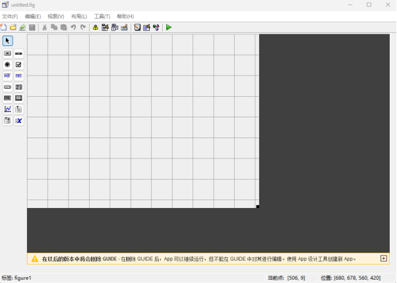
Task: Select the Push Button component tool
Action: tap(7, 53)
